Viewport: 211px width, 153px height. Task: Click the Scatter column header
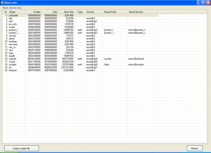33,12
